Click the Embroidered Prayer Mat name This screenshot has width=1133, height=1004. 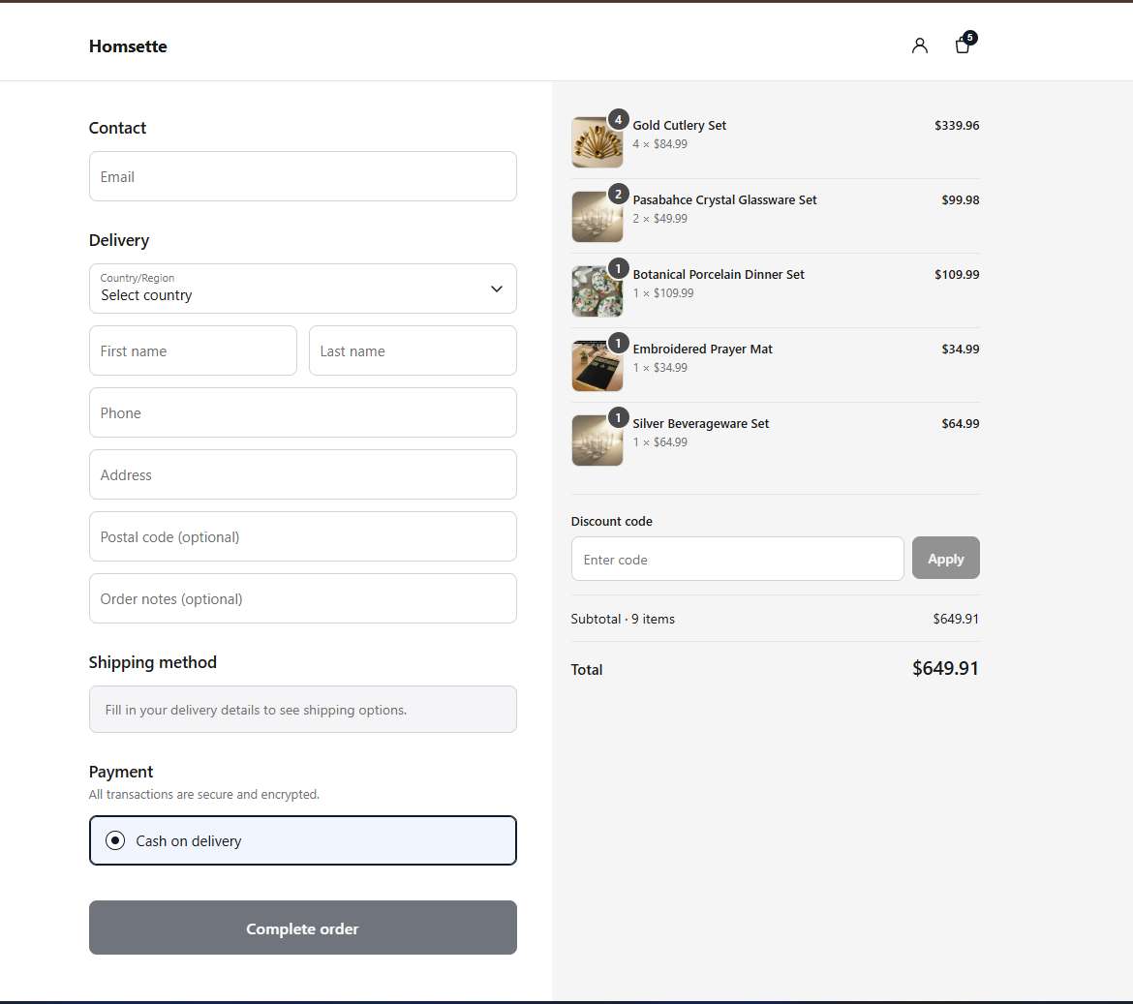(702, 349)
